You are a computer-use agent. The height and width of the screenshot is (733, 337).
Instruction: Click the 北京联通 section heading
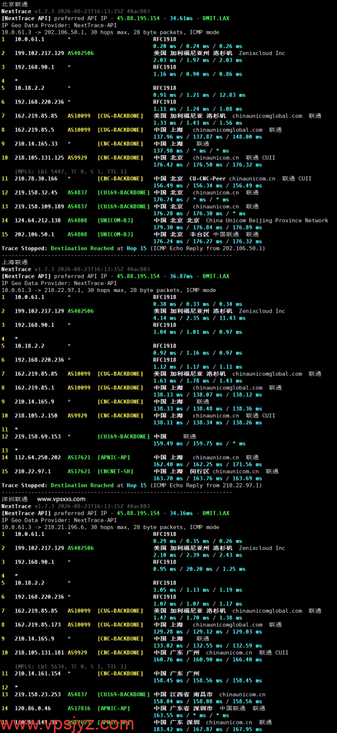tap(14, 4)
